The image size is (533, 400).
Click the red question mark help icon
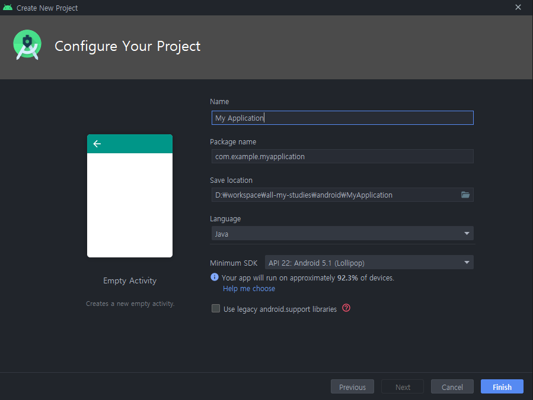(x=346, y=308)
